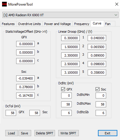The height and width of the screenshot is (140, 120).
Task: Click the Load button
Action: coord(11,133)
